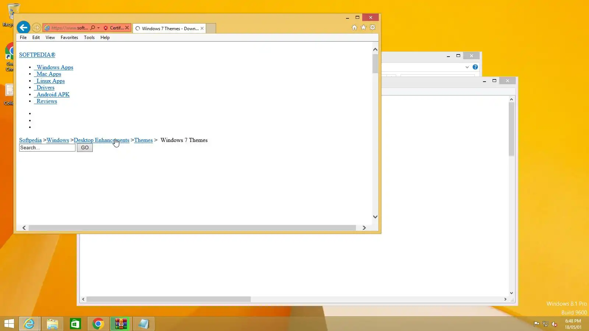
Task: Open the Favorites menu
Action: coord(69,38)
